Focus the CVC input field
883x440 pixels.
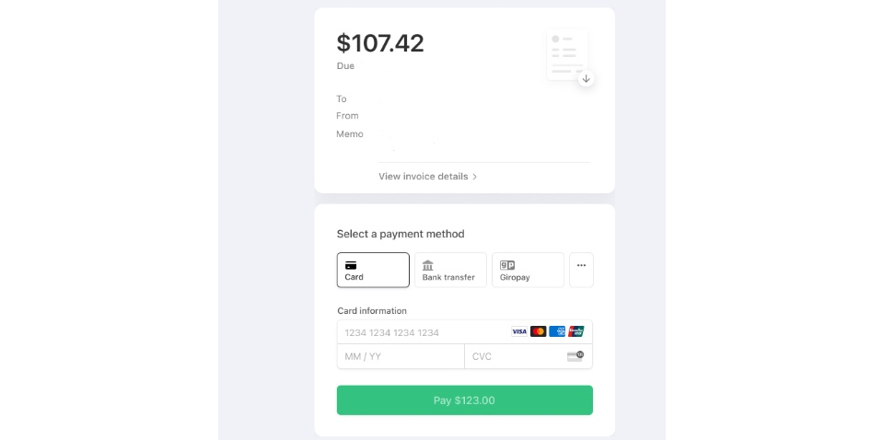click(x=516, y=356)
